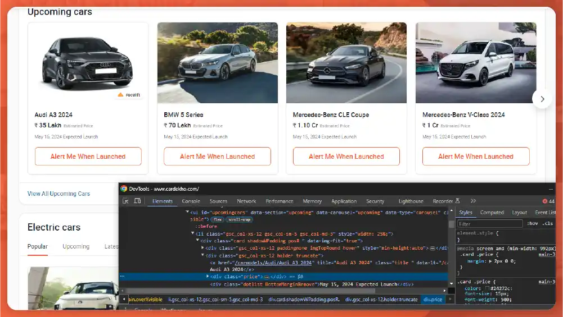Collapse the ul#upcomingcars node arrow
This screenshot has width=563, height=317.
tap(187, 212)
